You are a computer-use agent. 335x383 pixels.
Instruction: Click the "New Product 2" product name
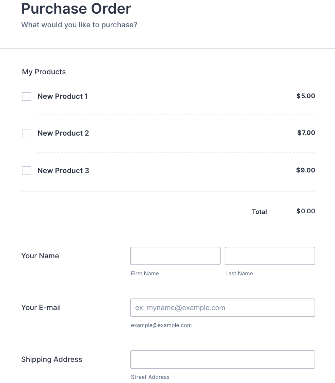click(x=63, y=133)
